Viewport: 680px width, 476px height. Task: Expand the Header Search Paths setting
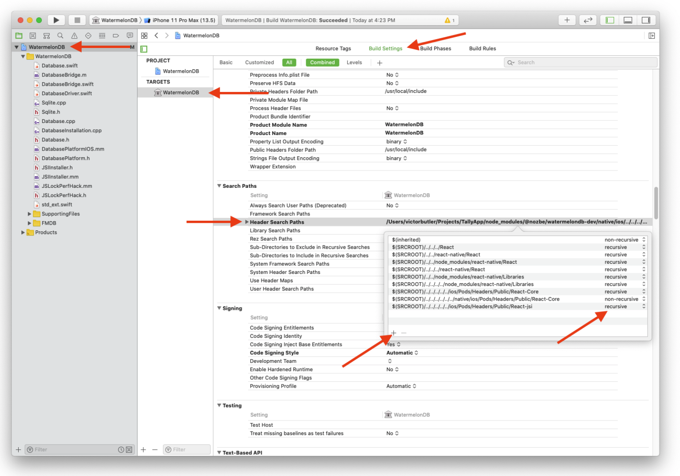click(x=247, y=222)
